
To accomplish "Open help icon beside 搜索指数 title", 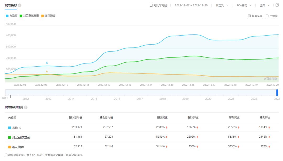I will point(20,5).
